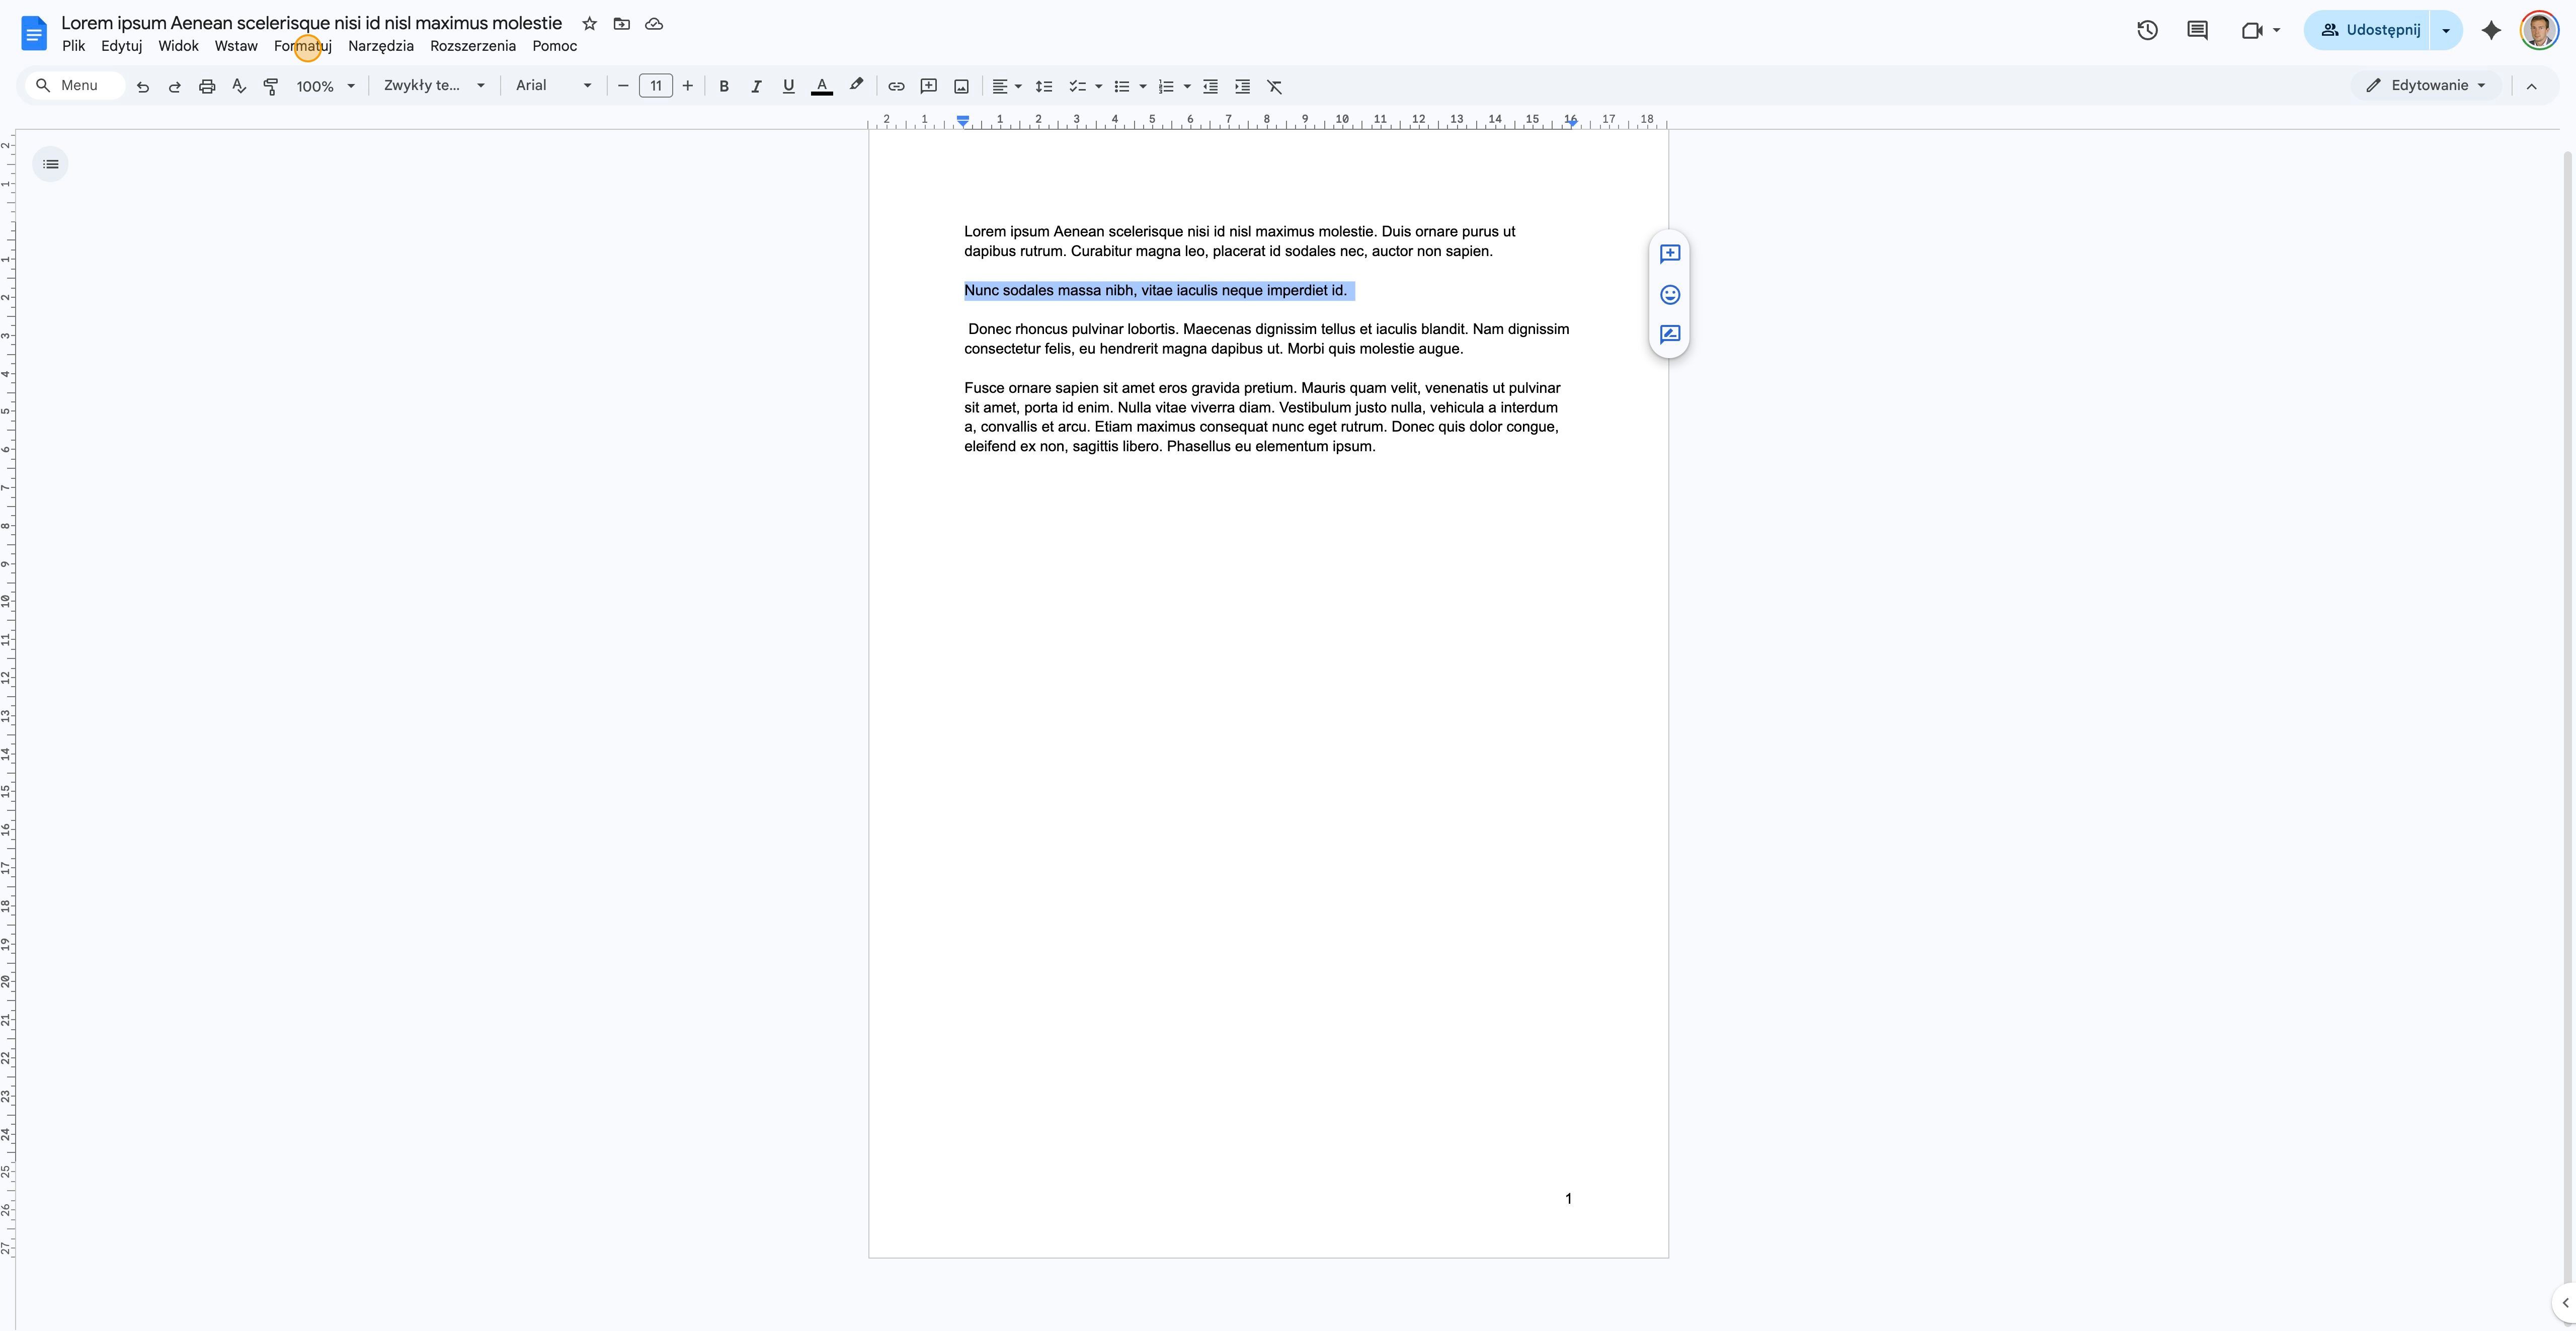
Task: Click the Undo arrow icon
Action: tap(143, 87)
